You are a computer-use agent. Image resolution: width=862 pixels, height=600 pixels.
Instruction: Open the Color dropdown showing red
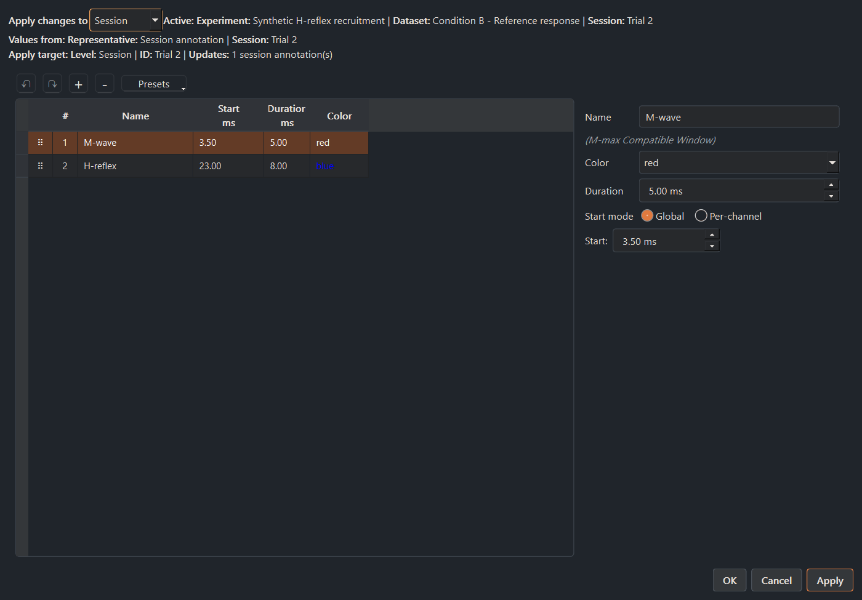[739, 163]
